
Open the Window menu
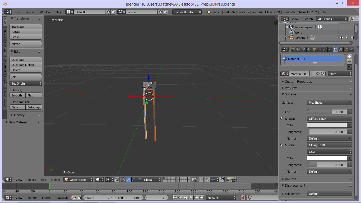tap(45, 12)
